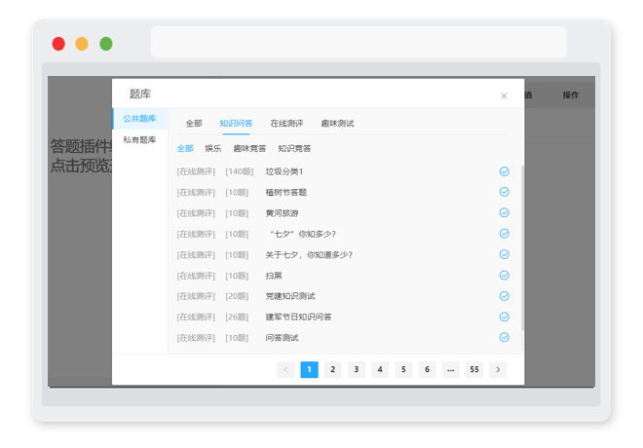Viewport: 643px width, 448px height.
Task: Select the check icon for 垃圾分类1
Action: 504,171
